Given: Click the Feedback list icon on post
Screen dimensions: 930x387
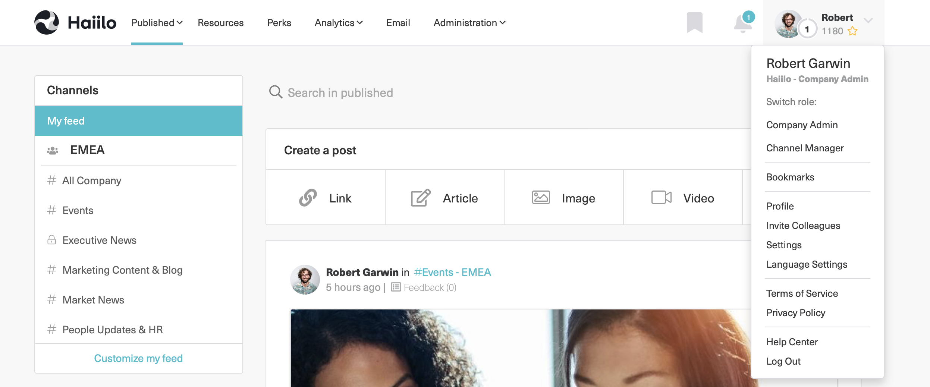Looking at the screenshot, I should point(396,287).
